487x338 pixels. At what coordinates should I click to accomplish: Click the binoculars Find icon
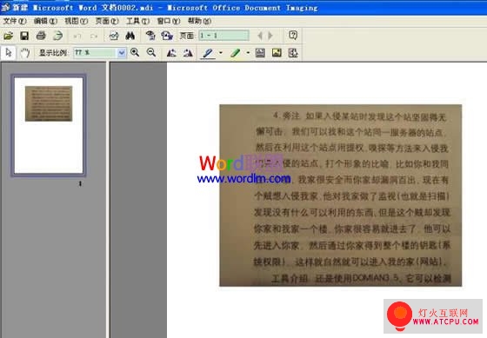click(x=130, y=36)
